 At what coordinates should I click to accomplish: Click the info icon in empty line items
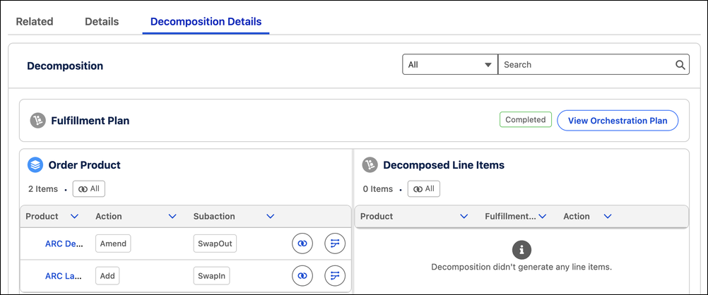coord(521,249)
